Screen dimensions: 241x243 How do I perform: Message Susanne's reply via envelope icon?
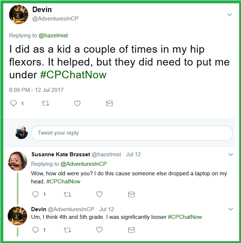tap(131, 194)
